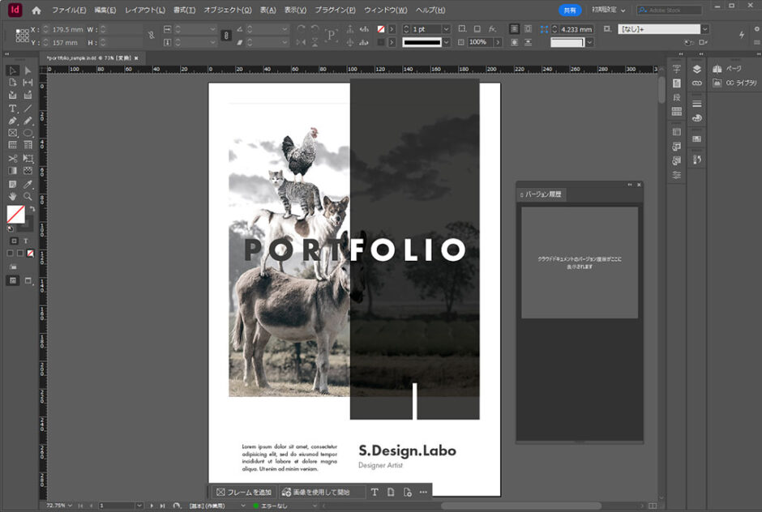Select the Type tool in the toolbar
This screenshot has width=762, height=512.
(x=12, y=108)
